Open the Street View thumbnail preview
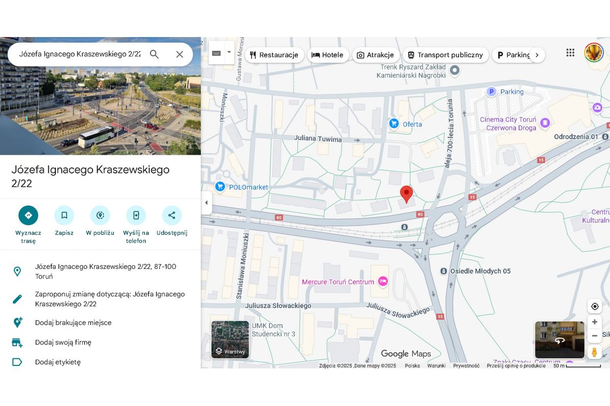The image size is (610, 406). pos(559,340)
